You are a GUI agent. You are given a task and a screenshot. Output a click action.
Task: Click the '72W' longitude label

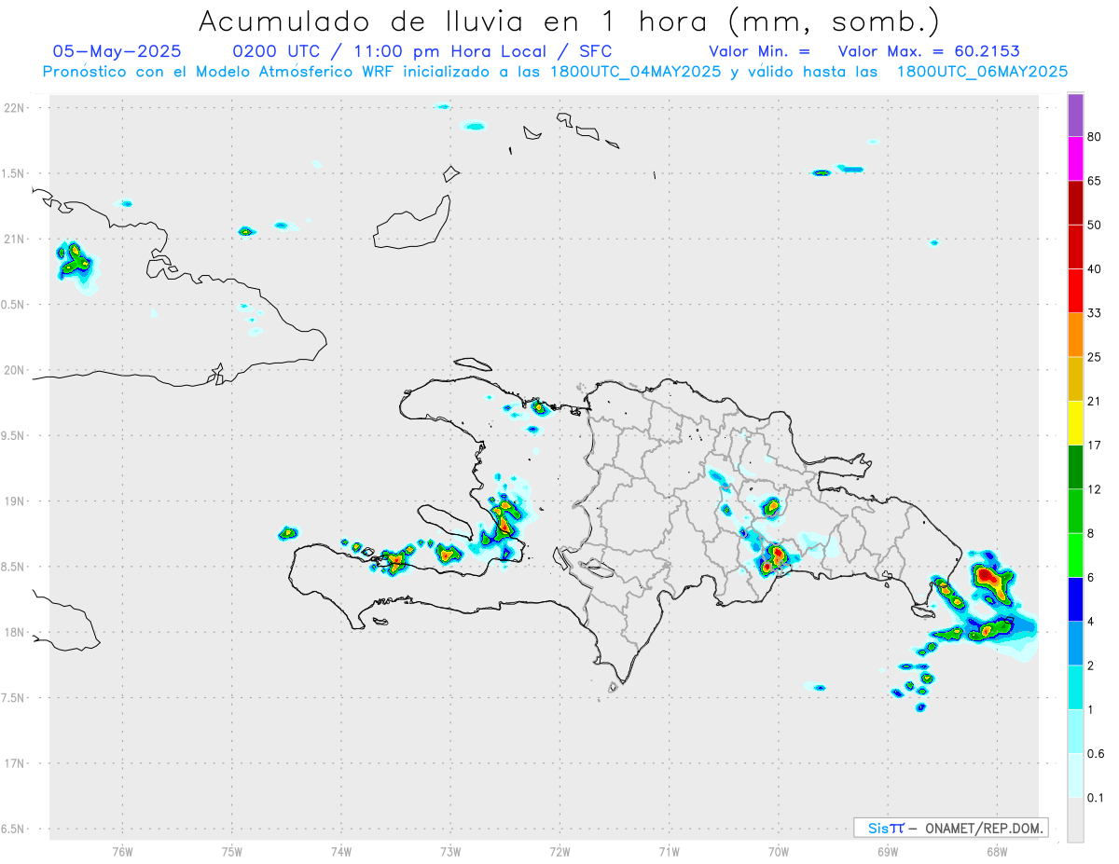point(559,850)
